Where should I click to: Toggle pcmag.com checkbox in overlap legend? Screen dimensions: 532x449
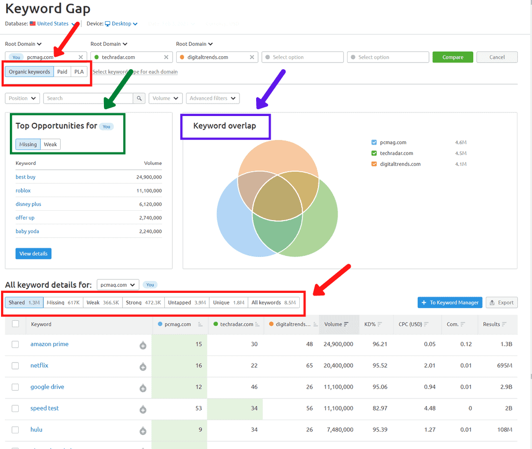coord(374,143)
